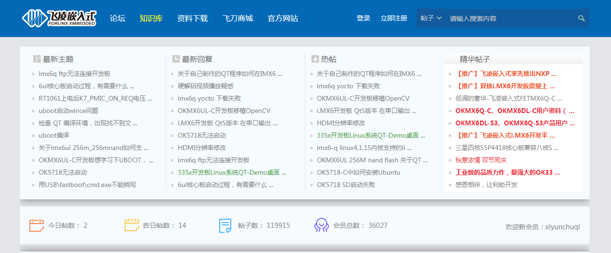Screen dimensions: 611x253
Task: Click the 会员总数 36027 count
Action: [378, 225]
